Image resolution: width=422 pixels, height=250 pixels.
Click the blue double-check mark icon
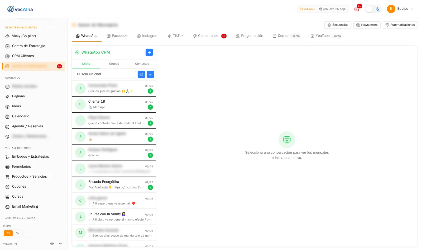pos(150,74)
